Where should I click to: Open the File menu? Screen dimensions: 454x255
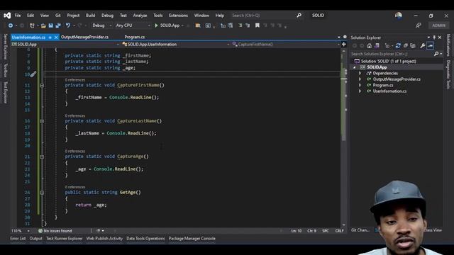[x=18, y=16]
